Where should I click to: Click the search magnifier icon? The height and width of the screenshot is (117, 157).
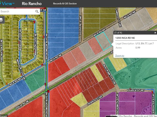coord(37,12)
